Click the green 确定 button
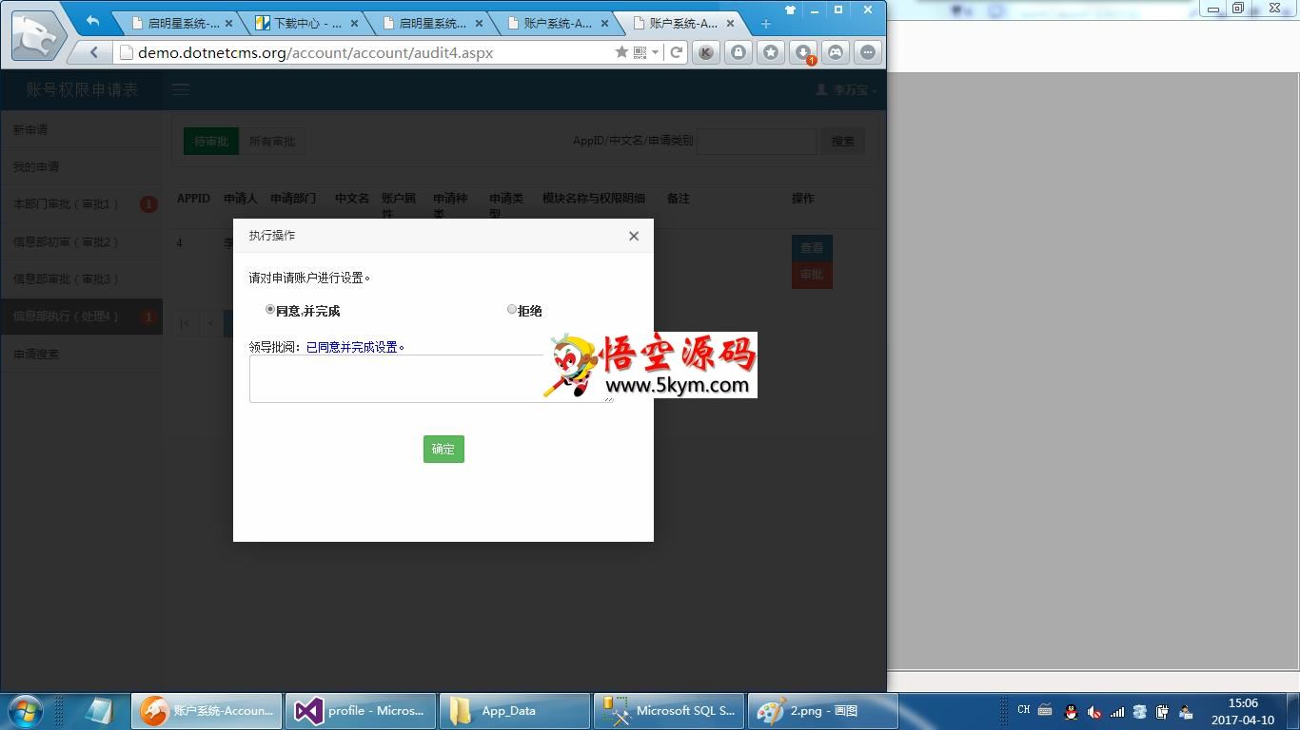This screenshot has width=1300, height=730. [x=443, y=449]
